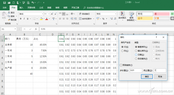Click the Open folder icon in quick access toolbar

point(9,3)
